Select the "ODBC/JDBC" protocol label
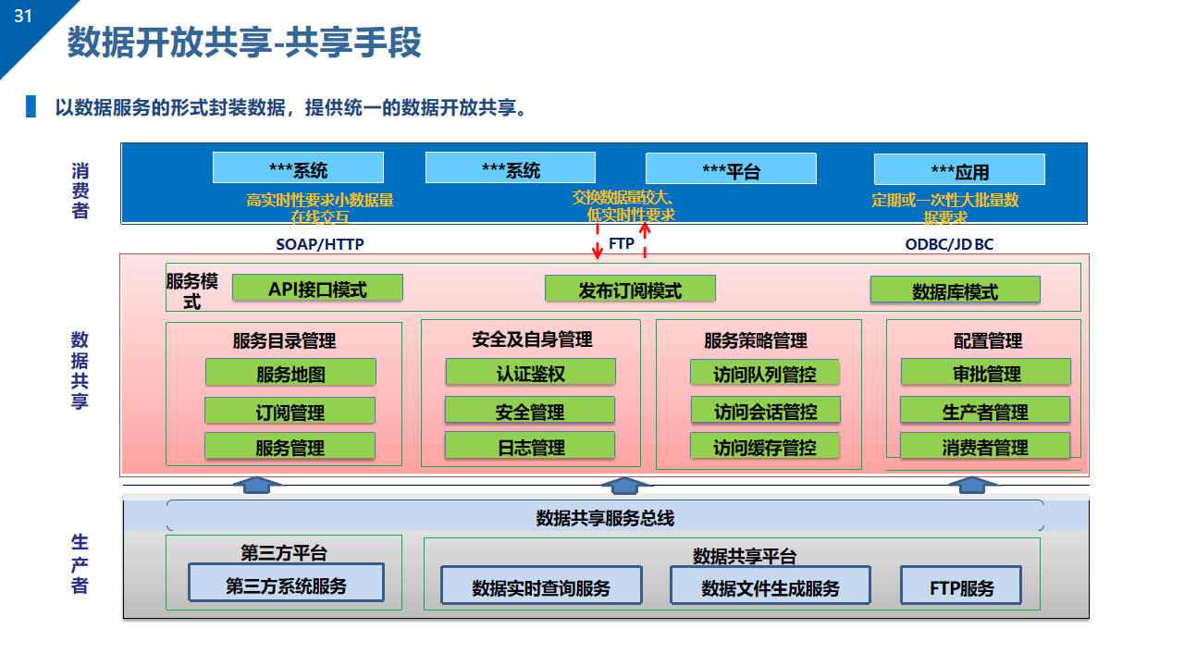The height and width of the screenshot is (666, 1184). point(949,244)
